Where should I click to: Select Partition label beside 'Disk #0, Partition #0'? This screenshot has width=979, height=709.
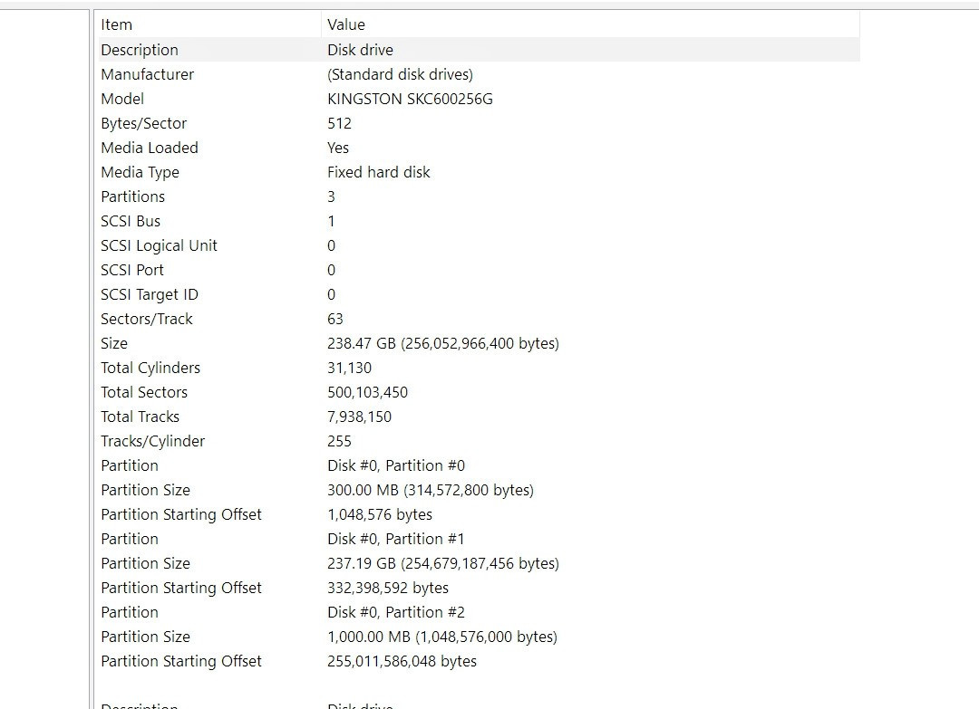pos(130,465)
